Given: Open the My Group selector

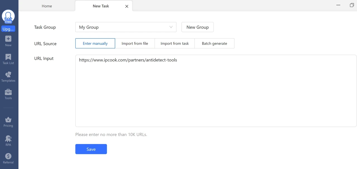Looking at the screenshot, I should coord(126,27).
